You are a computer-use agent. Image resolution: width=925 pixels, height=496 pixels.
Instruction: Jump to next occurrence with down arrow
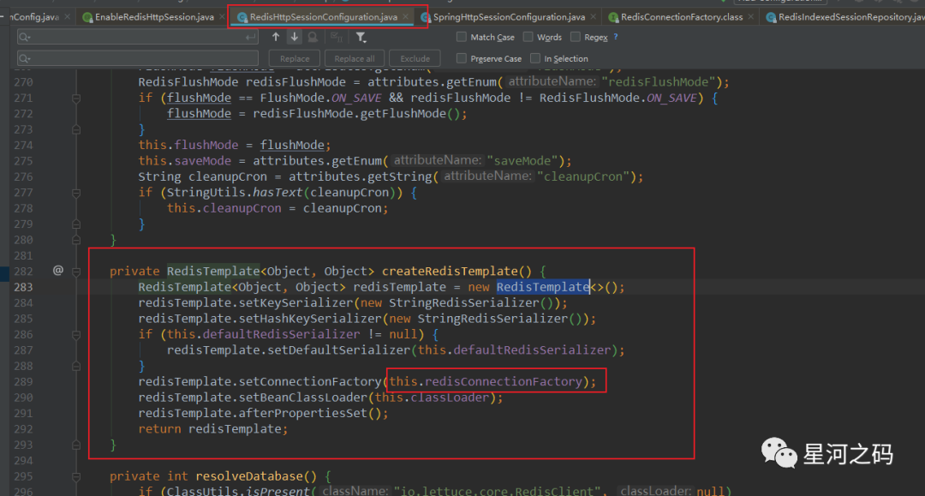[294, 37]
